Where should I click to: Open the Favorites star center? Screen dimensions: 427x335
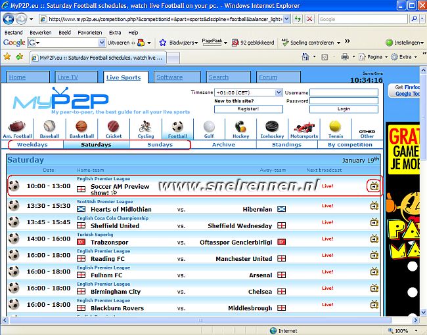[7, 56]
